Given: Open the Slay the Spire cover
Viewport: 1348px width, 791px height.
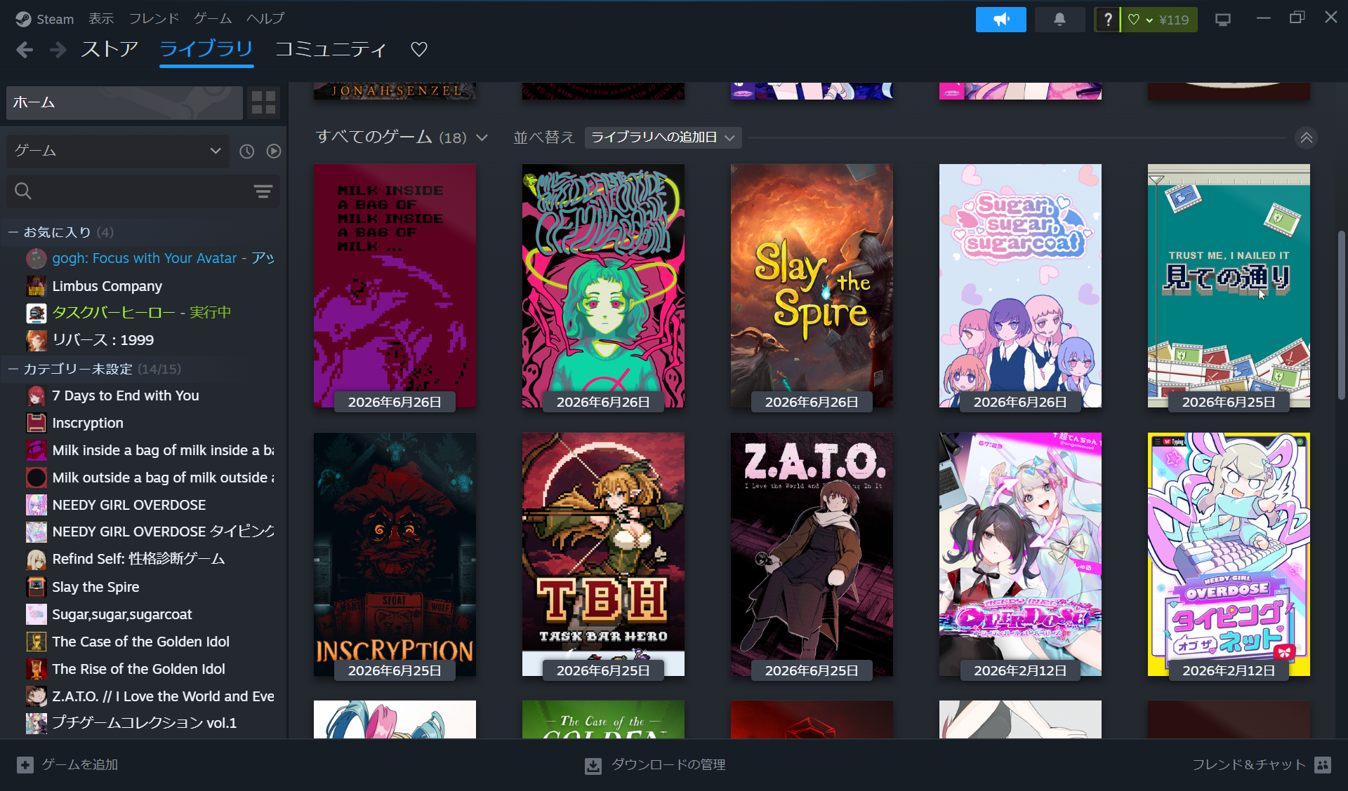Looking at the screenshot, I should pos(812,286).
